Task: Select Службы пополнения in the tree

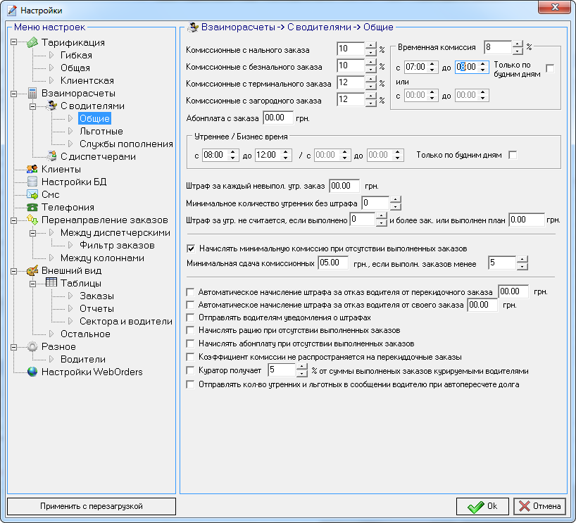Action: [126, 144]
